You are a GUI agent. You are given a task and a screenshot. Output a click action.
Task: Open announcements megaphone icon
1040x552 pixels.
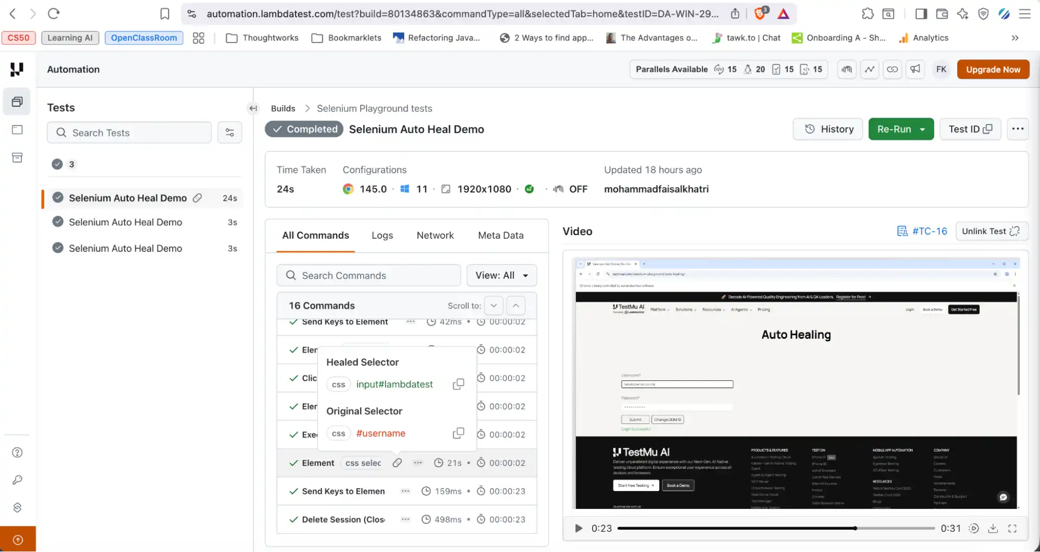(x=915, y=69)
